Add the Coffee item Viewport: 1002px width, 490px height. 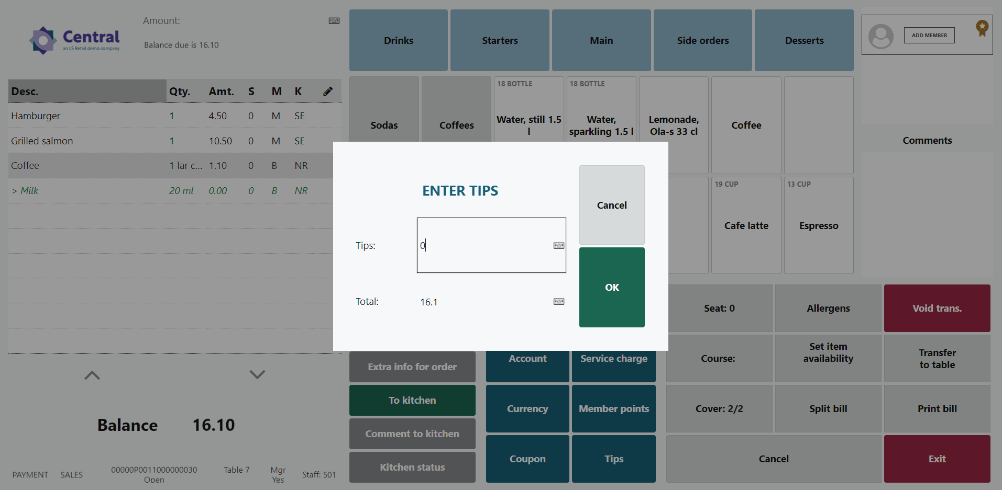point(746,125)
